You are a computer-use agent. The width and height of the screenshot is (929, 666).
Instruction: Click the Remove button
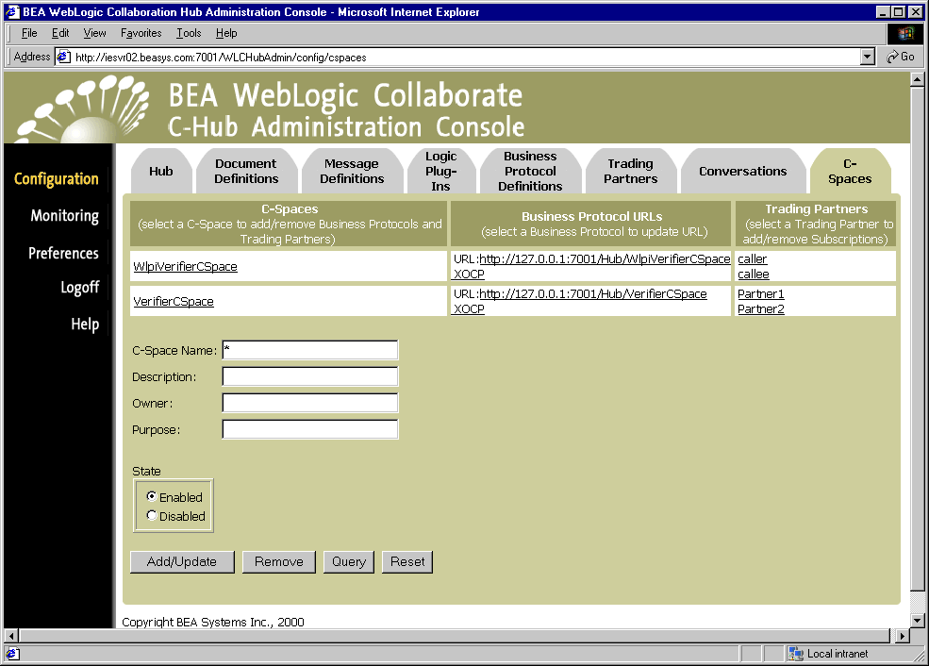(x=279, y=561)
